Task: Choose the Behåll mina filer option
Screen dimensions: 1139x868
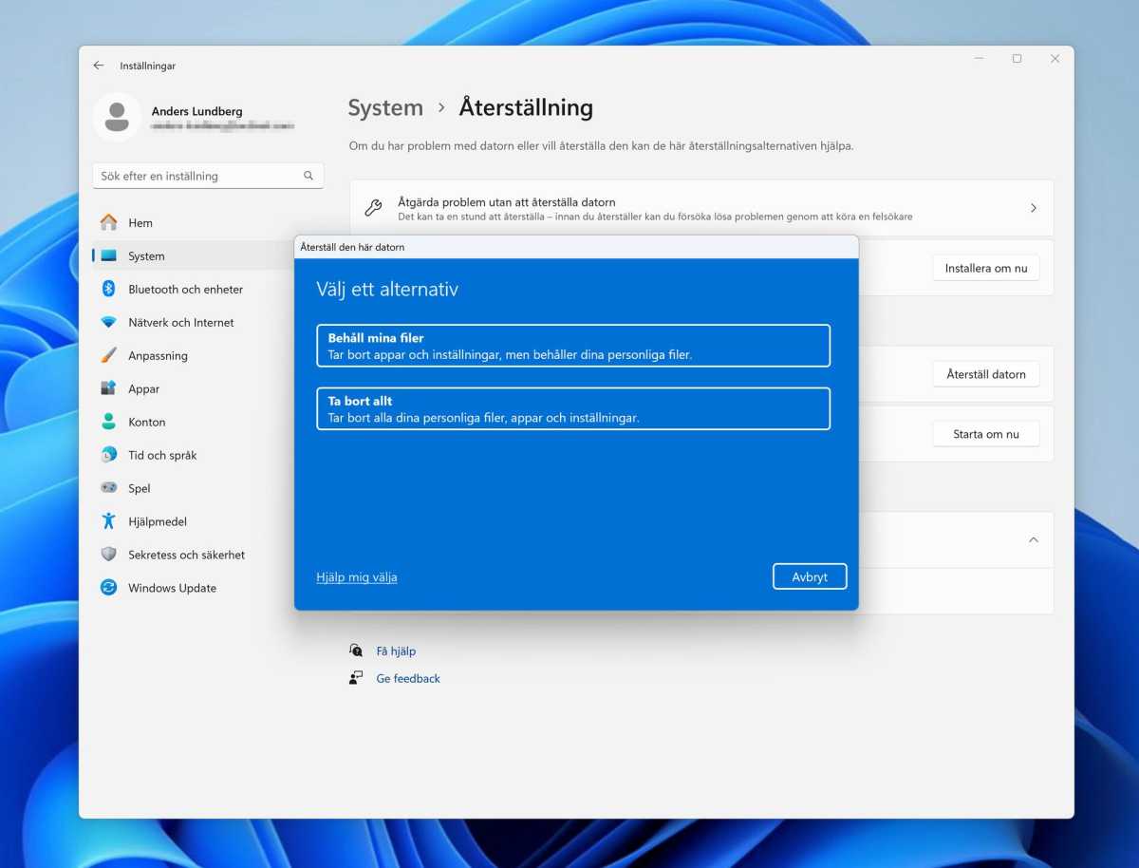Action: (573, 346)
